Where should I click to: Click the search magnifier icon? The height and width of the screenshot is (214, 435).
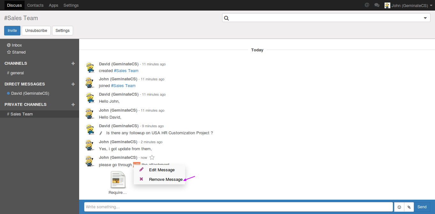[227, 18]
